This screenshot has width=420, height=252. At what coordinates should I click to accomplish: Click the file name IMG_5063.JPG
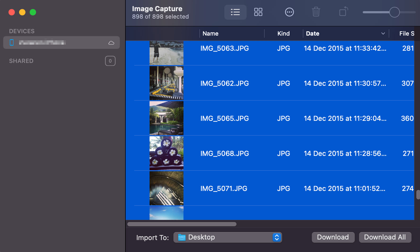tap(225, 48)
